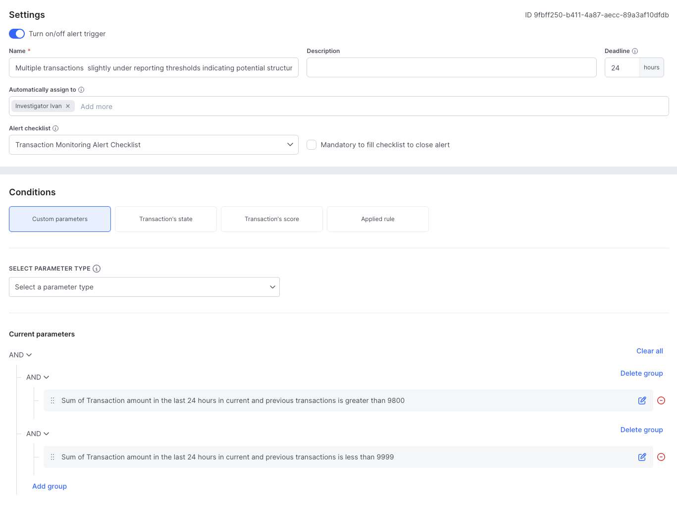Click the Clear all link
The image size is (677, 508).
pos(649,351)
